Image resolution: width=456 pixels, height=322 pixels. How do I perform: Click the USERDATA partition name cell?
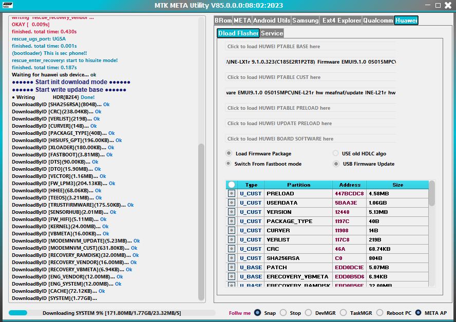point(298,203)
